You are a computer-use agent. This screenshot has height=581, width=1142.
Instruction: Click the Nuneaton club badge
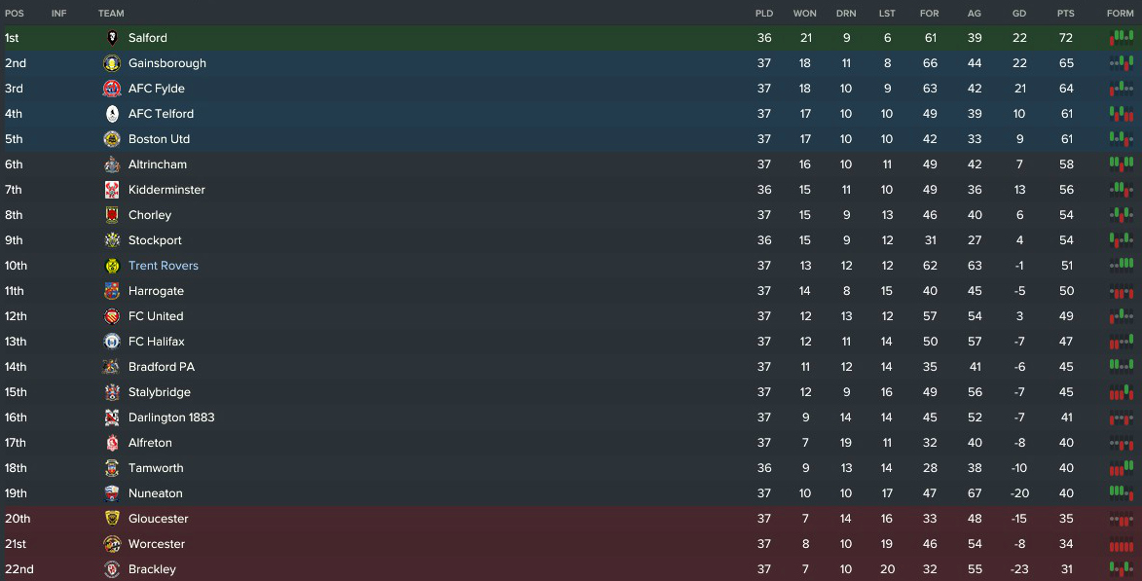coord(112,493)
